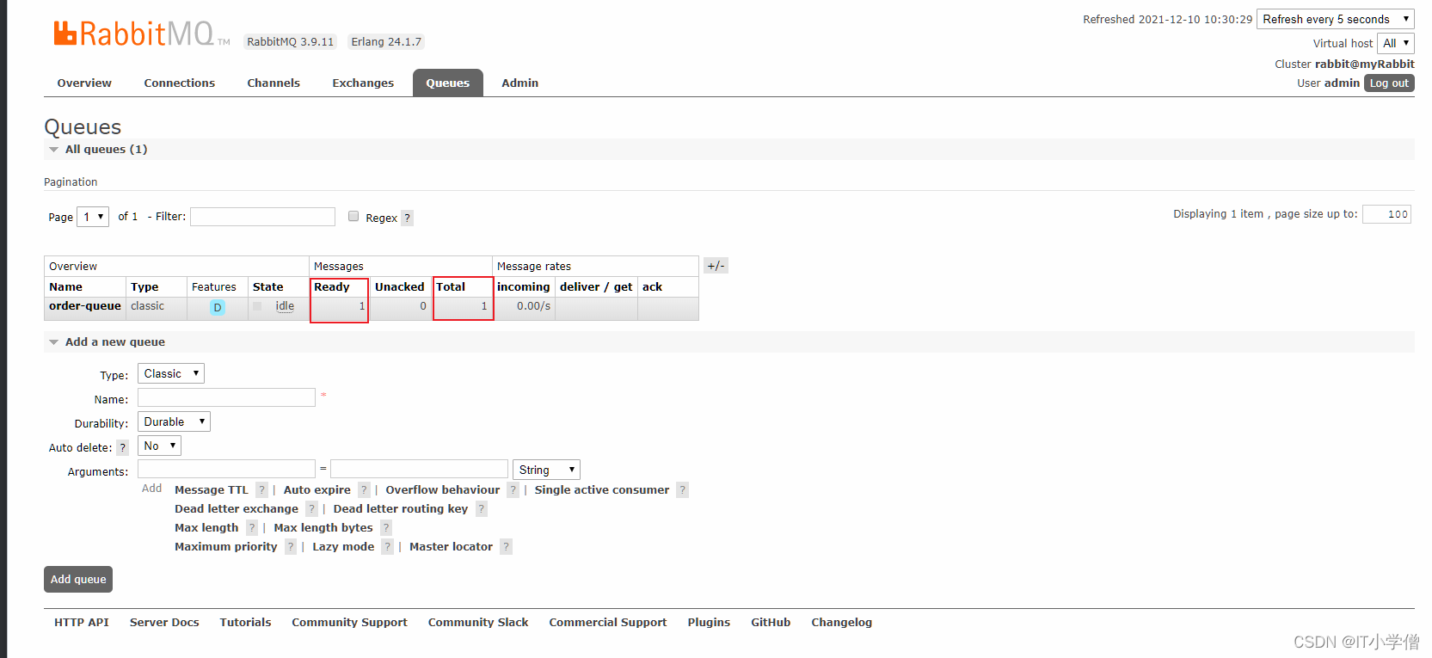This screenshot has width=1432, height=658.
Task: Open Dead letter routing key help icon
Action: coord(482,509)
